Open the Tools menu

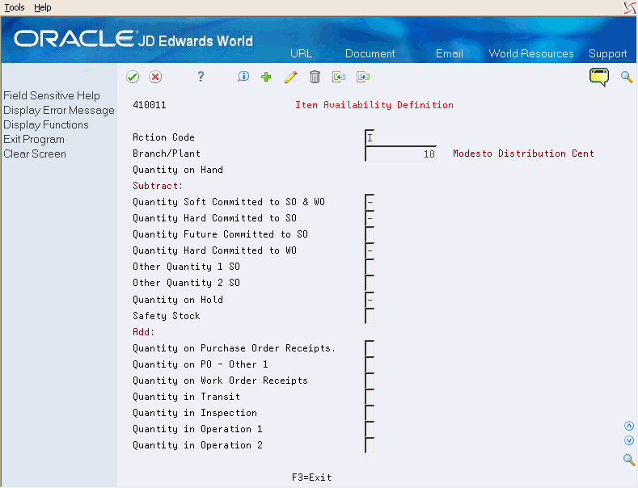(x=15, y=7)
